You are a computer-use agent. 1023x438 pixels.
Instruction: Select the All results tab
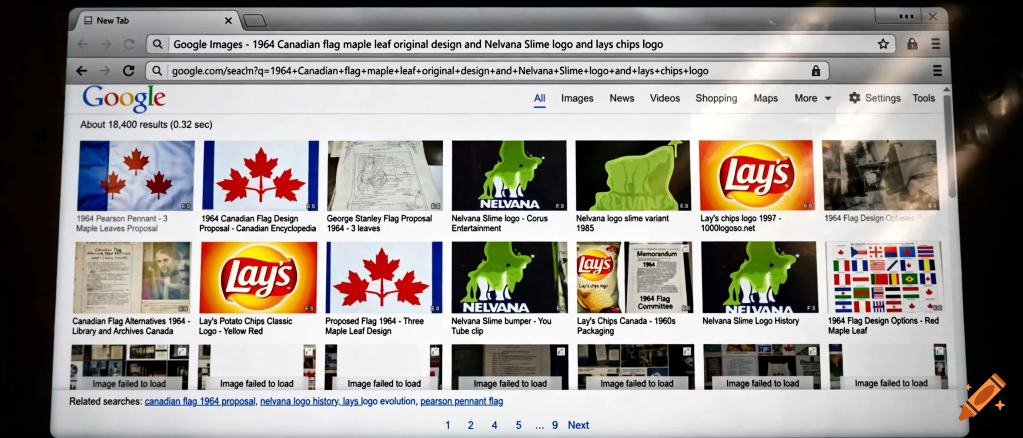[x=539, y=98]
